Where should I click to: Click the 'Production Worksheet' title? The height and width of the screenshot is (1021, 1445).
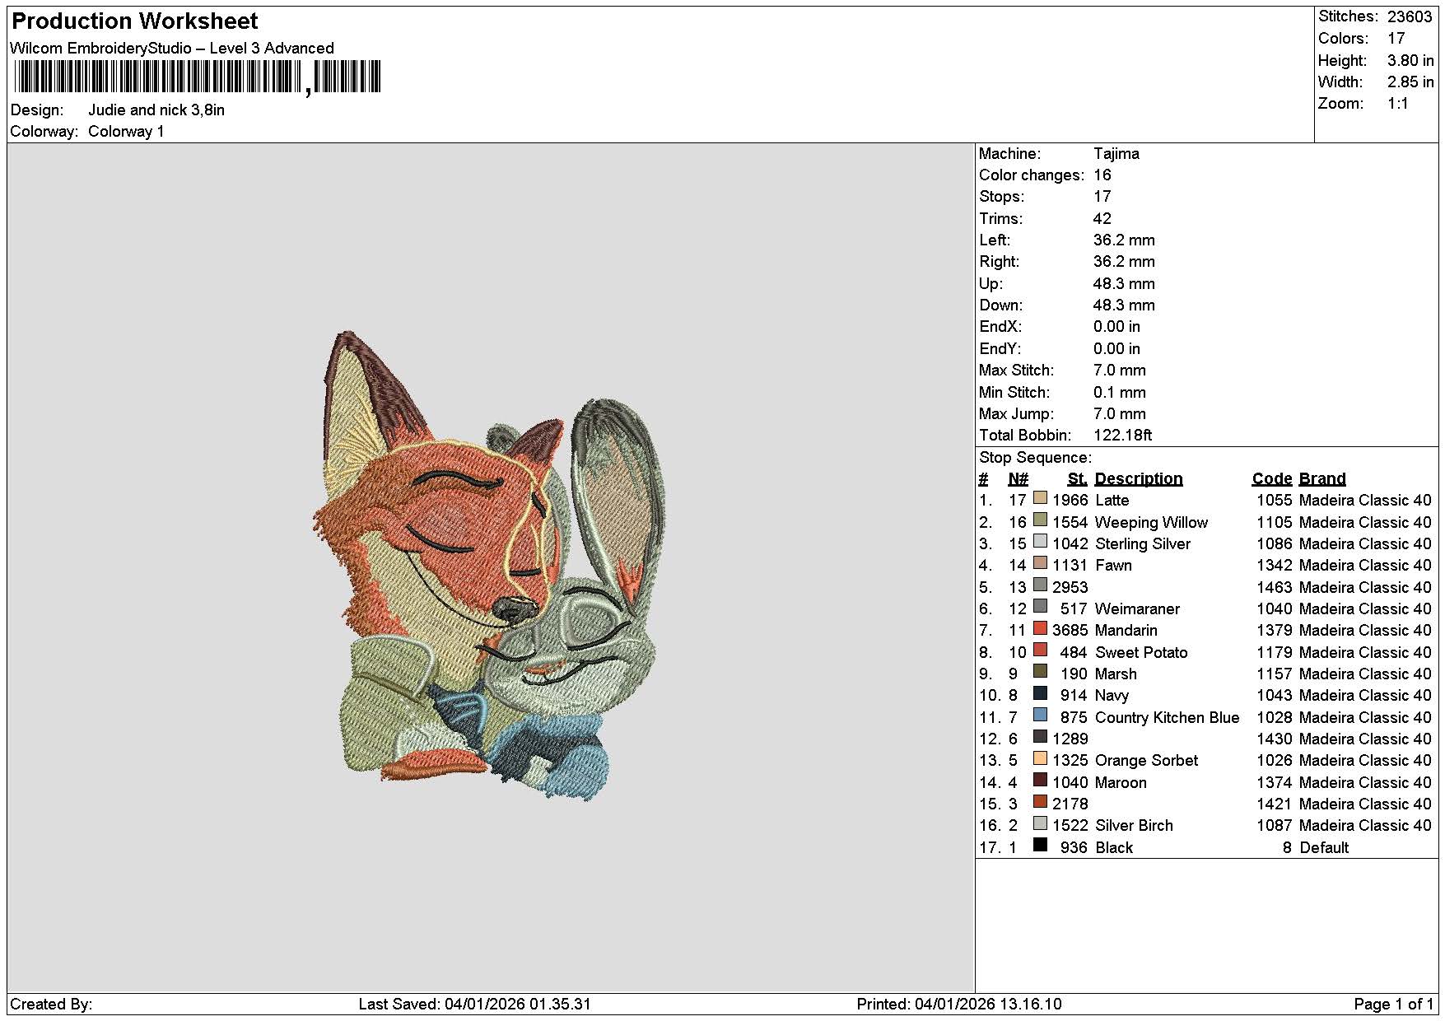[135, 21]
